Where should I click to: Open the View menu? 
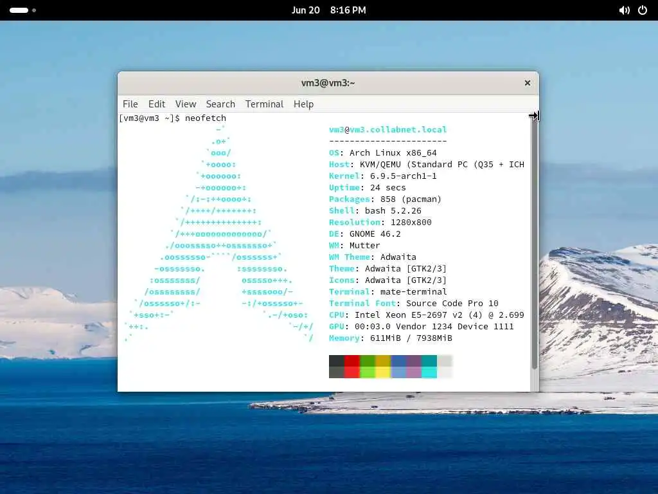[186, 104]
